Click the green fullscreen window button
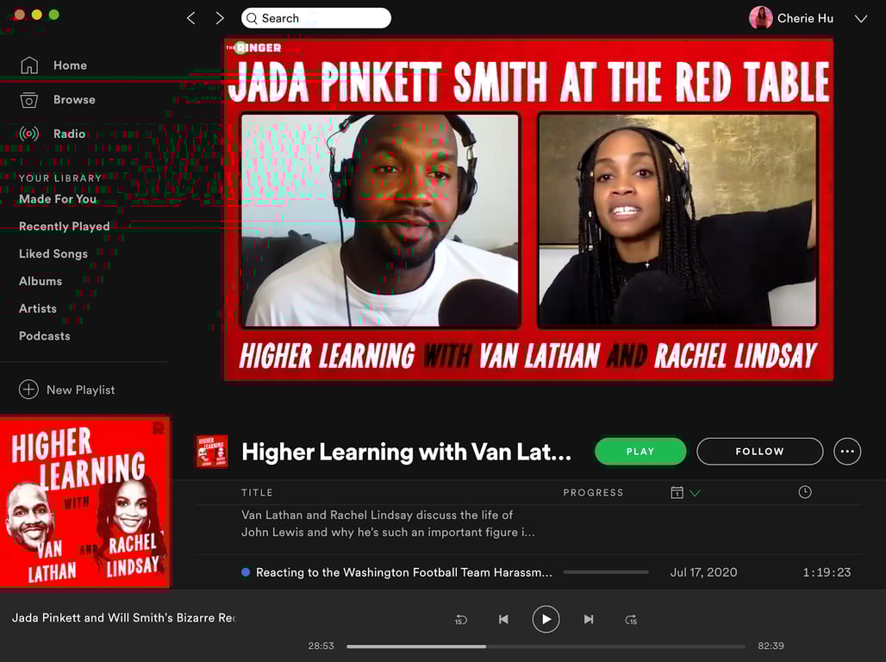The width and height of the screenshot is (886, 662). pyautogui.click(x=54, y=14)
